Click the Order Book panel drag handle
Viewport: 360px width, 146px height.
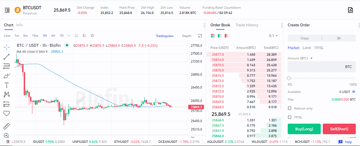click(x=282, y=25)
